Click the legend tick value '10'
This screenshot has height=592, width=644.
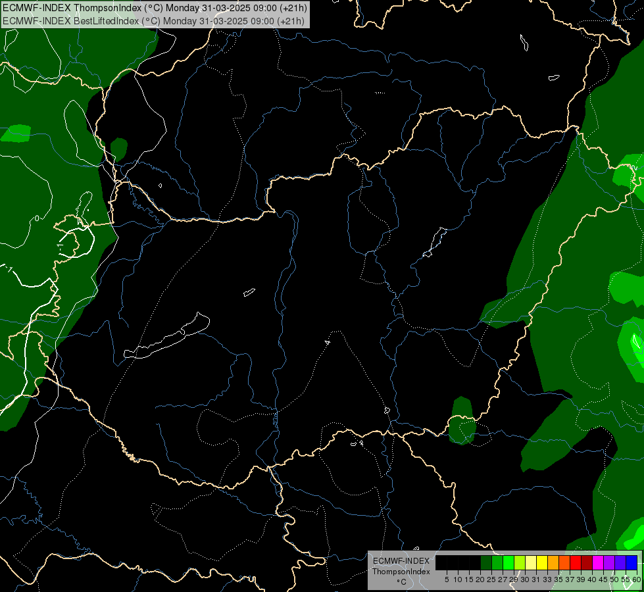(458, 580)
